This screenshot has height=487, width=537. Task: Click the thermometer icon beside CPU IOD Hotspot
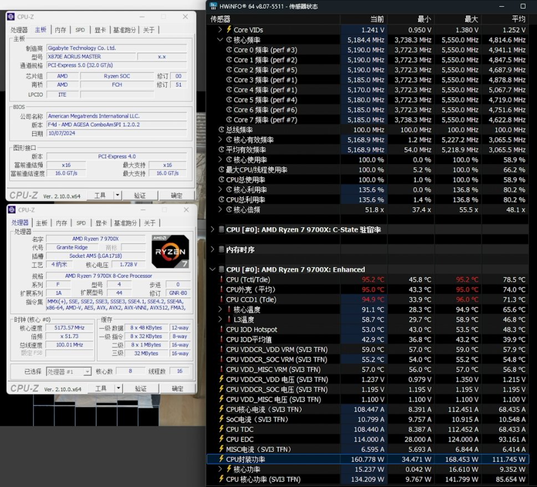[x=221, y=330]
